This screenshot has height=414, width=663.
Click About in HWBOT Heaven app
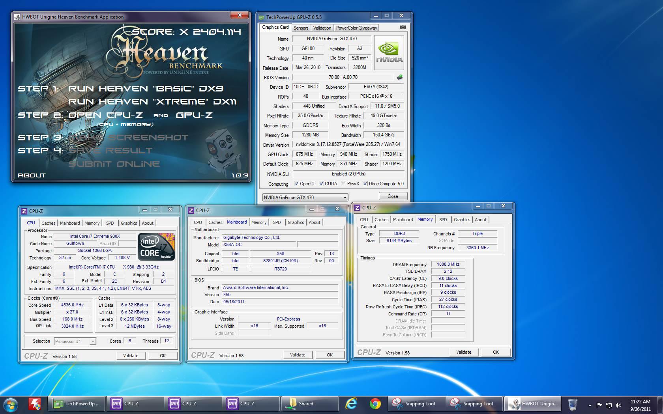[32, 175]
